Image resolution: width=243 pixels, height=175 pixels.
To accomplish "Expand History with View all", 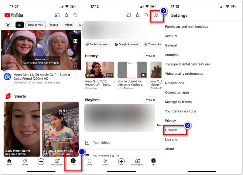I will (x=151, y=56).
